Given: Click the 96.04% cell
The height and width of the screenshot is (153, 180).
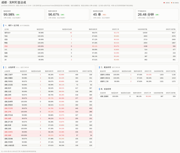Looking at the screenshot, I should (149, 78).
